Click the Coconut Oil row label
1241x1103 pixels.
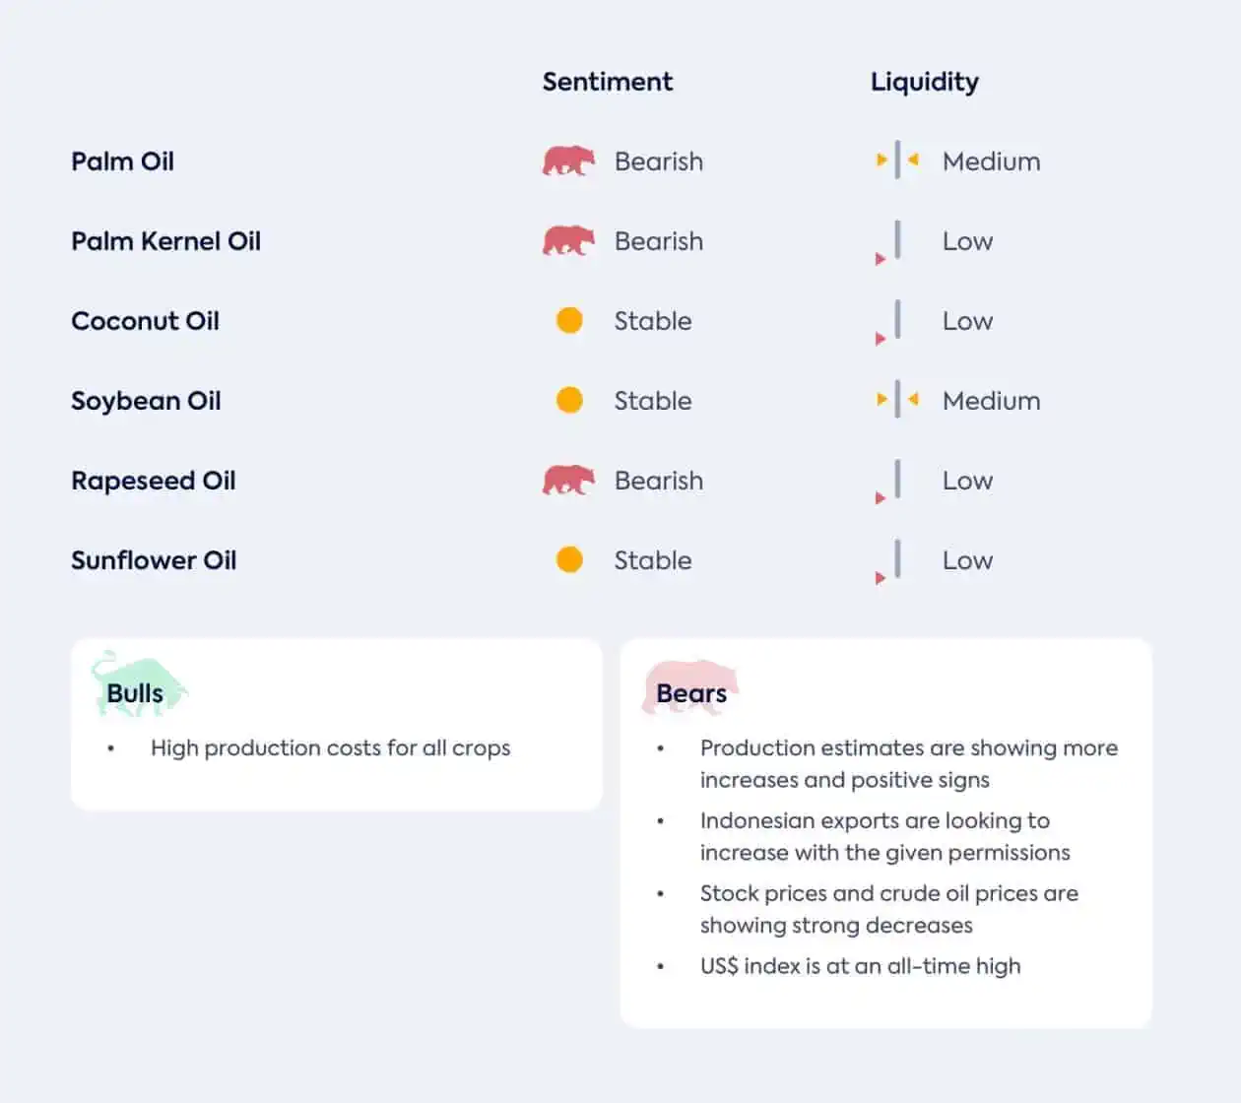[x=145, y=321]
